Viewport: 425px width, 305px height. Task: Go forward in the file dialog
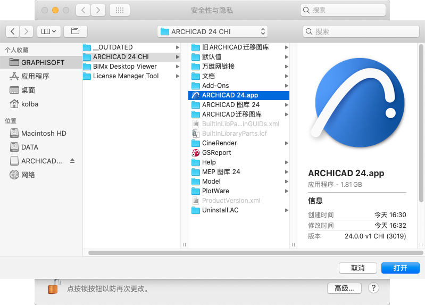[x=26, y=31]
